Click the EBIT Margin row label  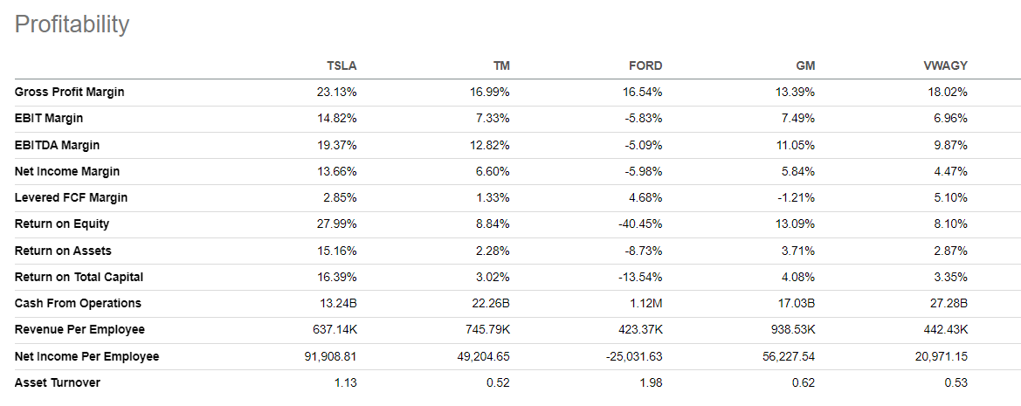(49, 118)
